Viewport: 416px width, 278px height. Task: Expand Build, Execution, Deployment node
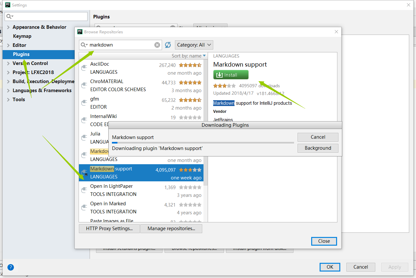8,81
